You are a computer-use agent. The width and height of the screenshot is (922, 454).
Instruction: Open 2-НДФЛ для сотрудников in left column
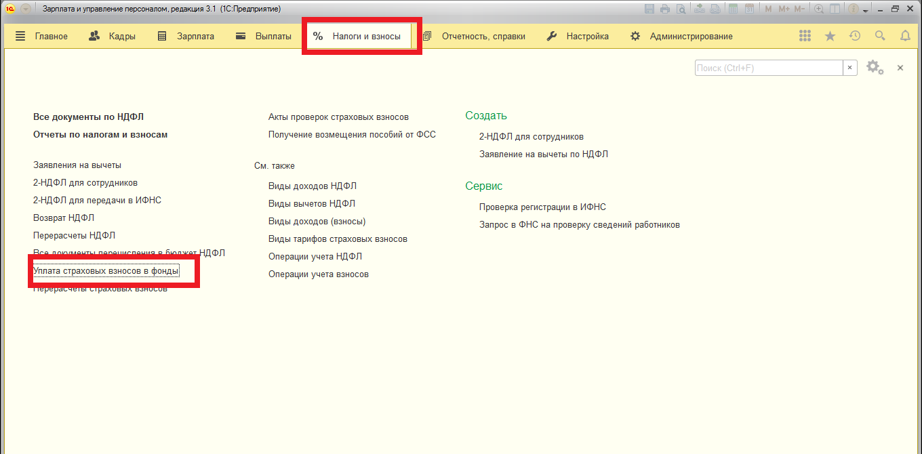click(x=85, y=182)
